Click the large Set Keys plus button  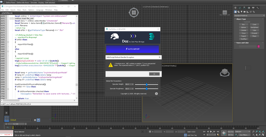coord(224,133)
